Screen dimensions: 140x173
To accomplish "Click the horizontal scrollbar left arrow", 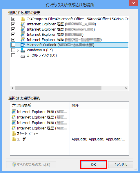I will 13,88.
